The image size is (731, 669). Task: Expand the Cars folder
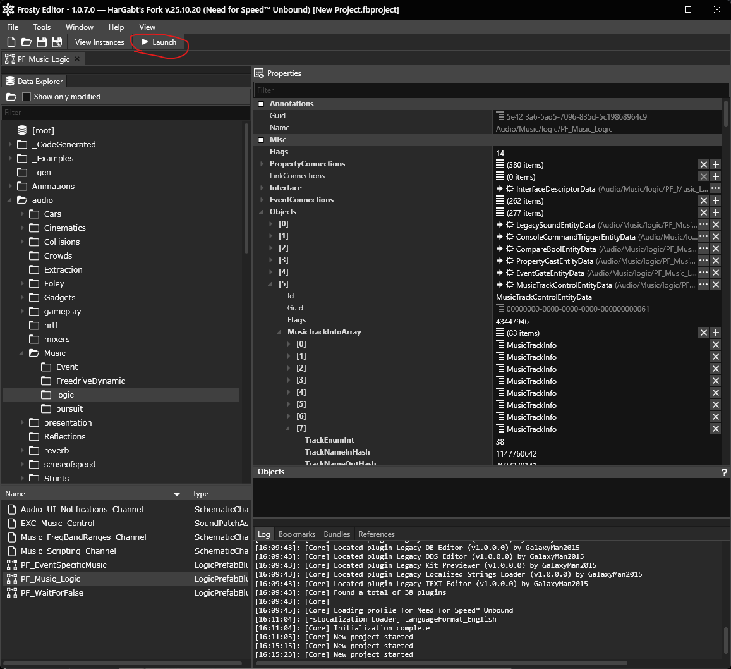(x=22, y=214)
